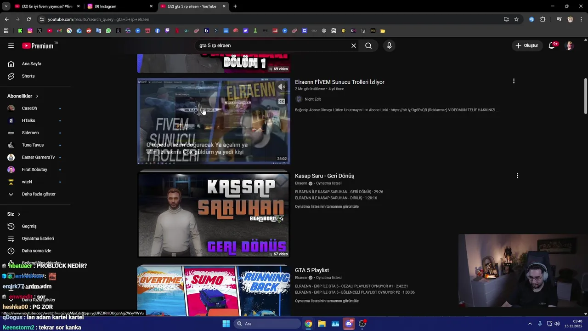The height and width of the screenshot is (331, 588).
Task: Open the Instagram bookmark icon
Action: click(30, 31)
